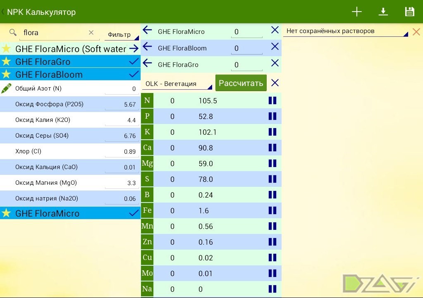Image resolution: width=423 pixels, height=298 pixels.
Task: Tap the plus icon to add new
Action: tap(357, 12)
